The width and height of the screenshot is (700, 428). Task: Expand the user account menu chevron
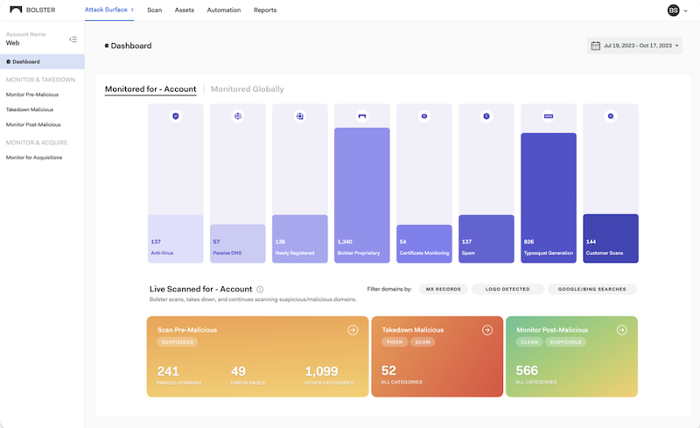click(x=685, y=11)
